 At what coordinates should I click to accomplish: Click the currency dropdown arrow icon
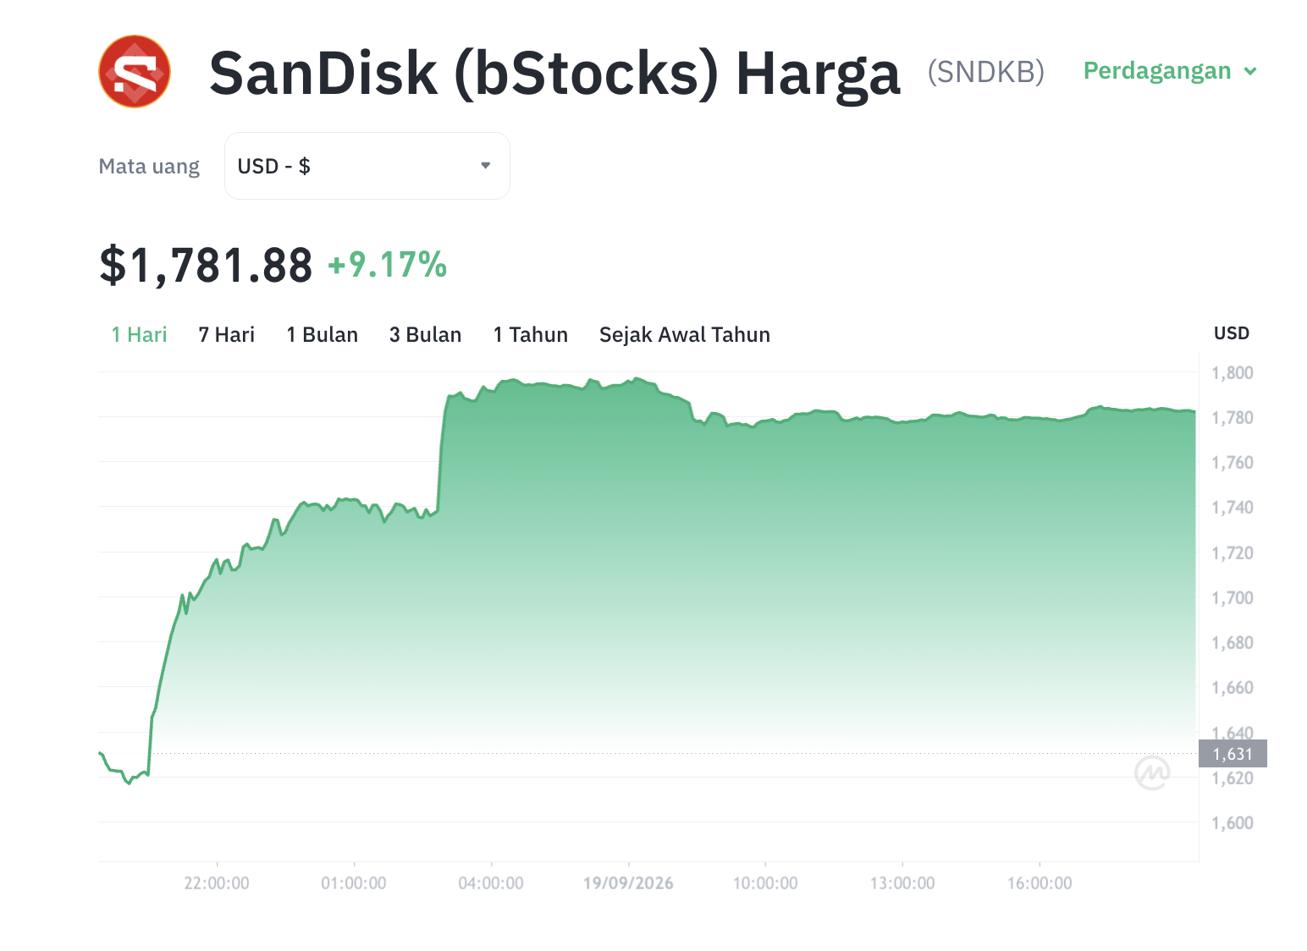pos(485,166)
